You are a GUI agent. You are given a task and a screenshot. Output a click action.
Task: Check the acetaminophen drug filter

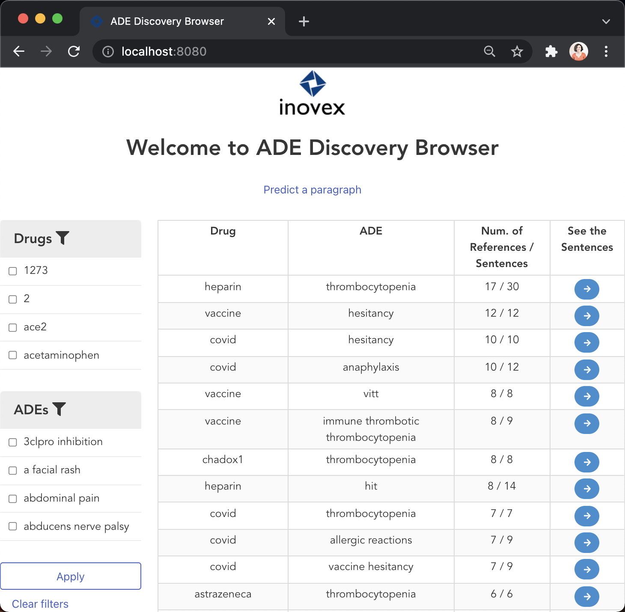click(x=13, y=355)
